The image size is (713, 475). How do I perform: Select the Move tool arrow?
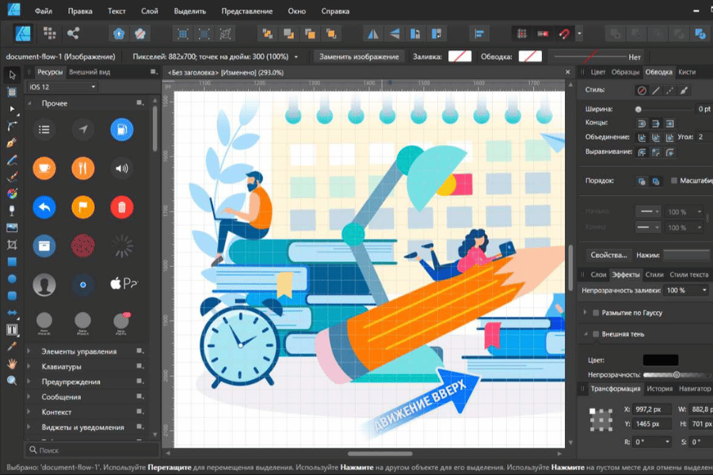click(x=12, y=74)
